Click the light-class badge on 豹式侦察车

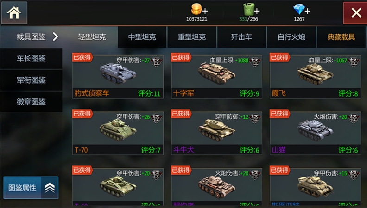click(156, 61)
